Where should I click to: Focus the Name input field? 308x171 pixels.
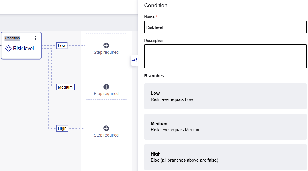[x=225, y=27]
